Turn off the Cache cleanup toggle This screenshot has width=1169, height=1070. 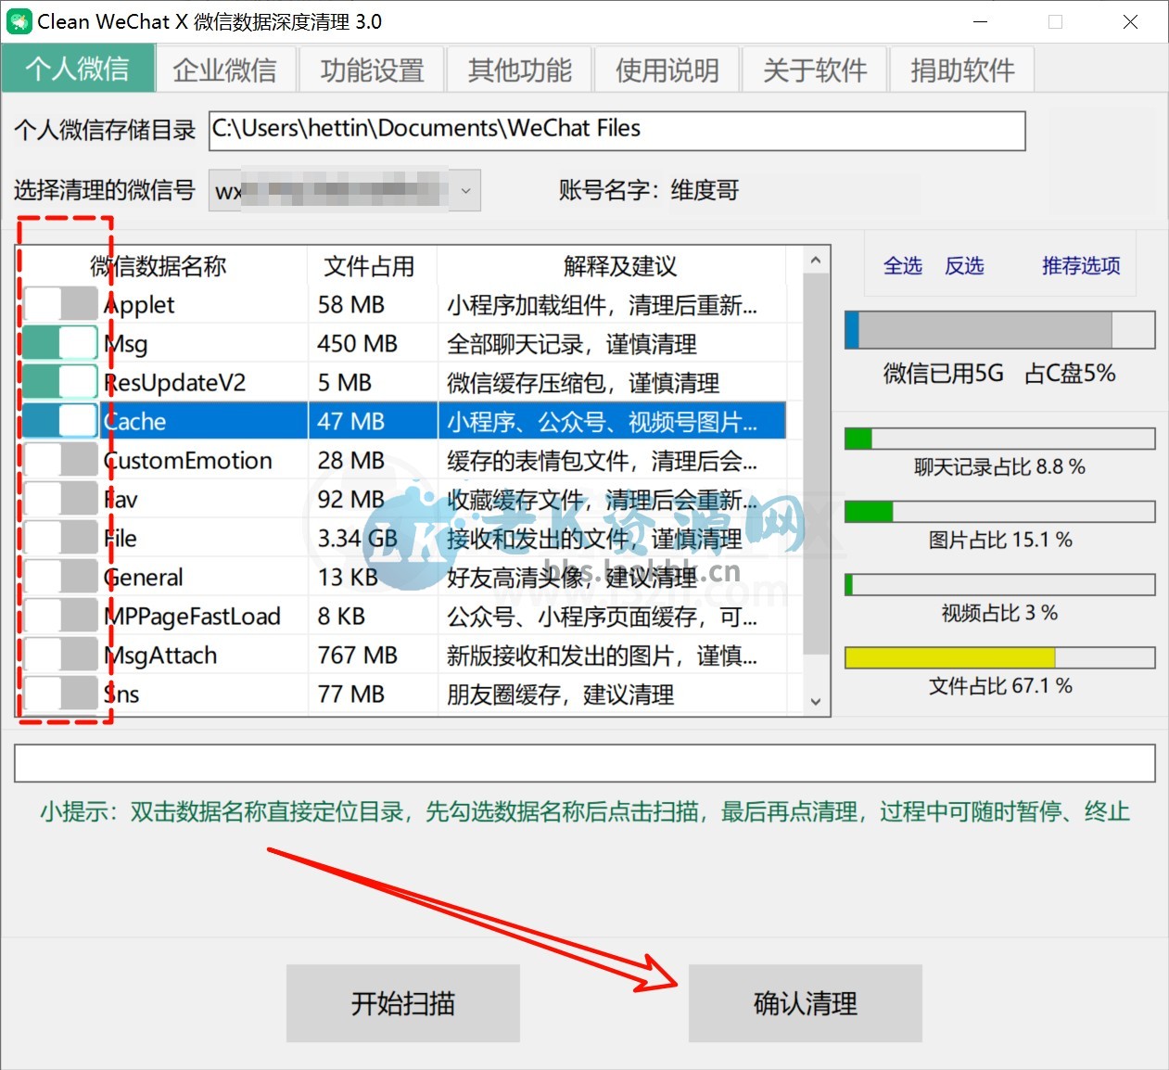tap(59, 420)
